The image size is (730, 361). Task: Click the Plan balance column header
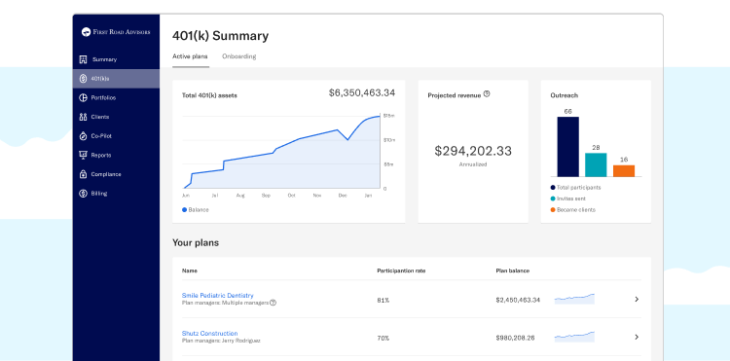513,271
